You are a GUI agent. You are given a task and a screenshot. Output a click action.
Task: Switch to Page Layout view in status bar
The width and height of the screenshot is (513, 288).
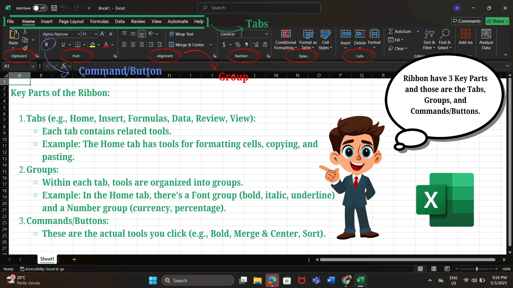pyautogui.click(x=434, y=269)
